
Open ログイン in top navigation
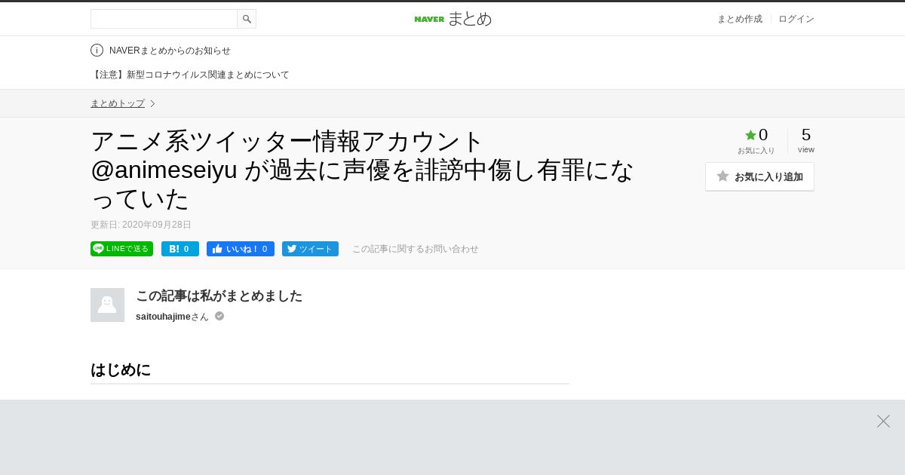796,19
